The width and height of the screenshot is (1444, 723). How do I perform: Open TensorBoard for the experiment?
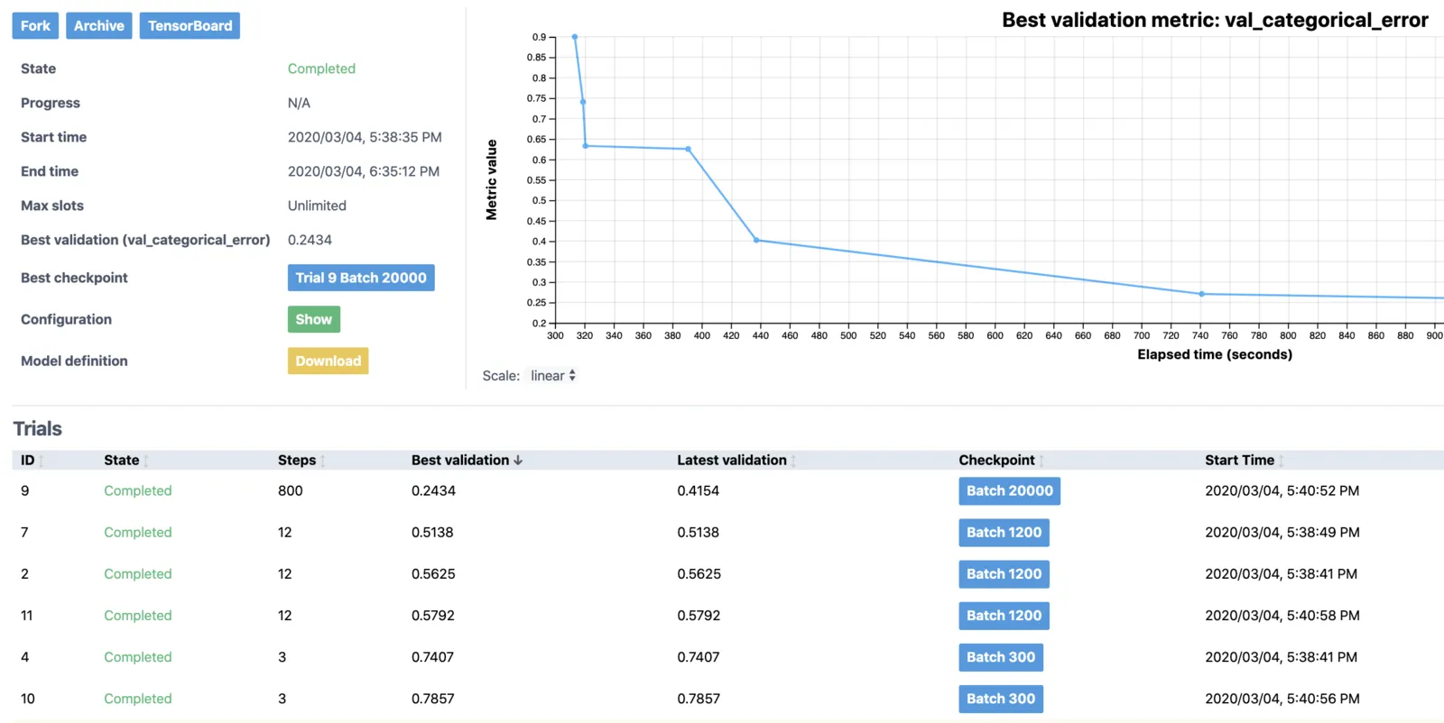190,25
